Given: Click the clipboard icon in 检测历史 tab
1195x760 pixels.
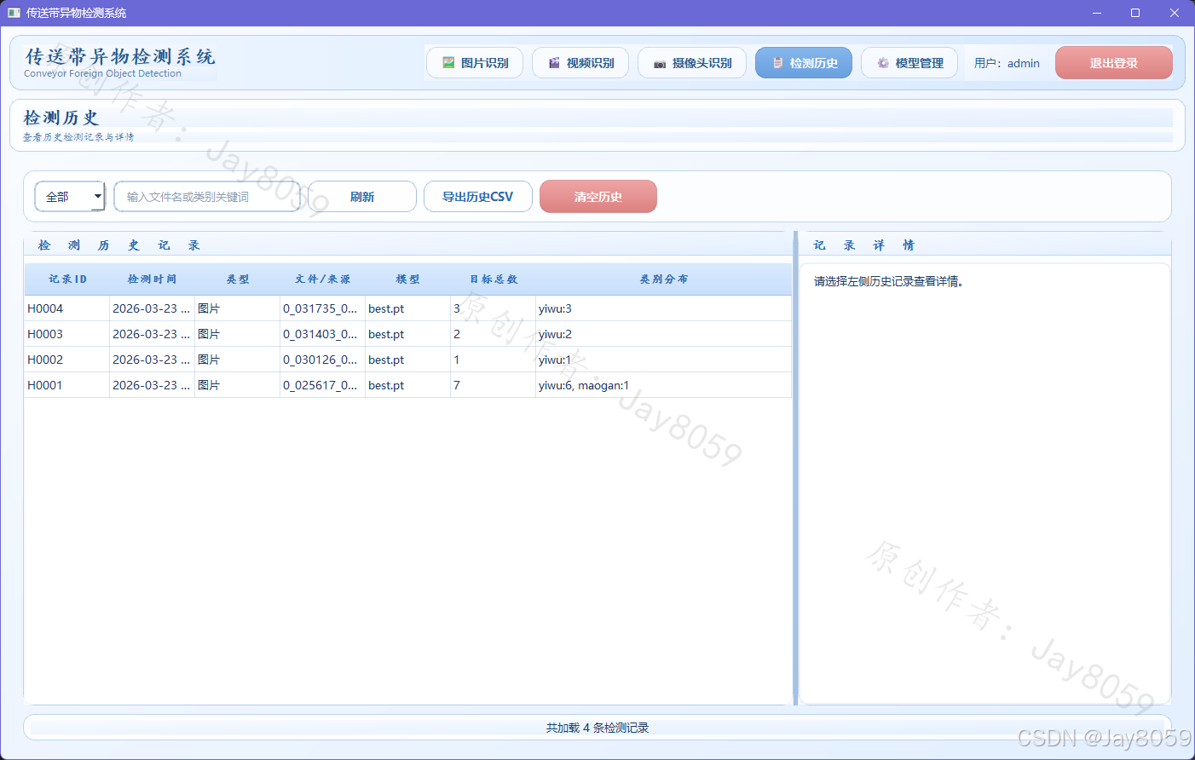Looking at the screenshot, I should coord(777,63).
